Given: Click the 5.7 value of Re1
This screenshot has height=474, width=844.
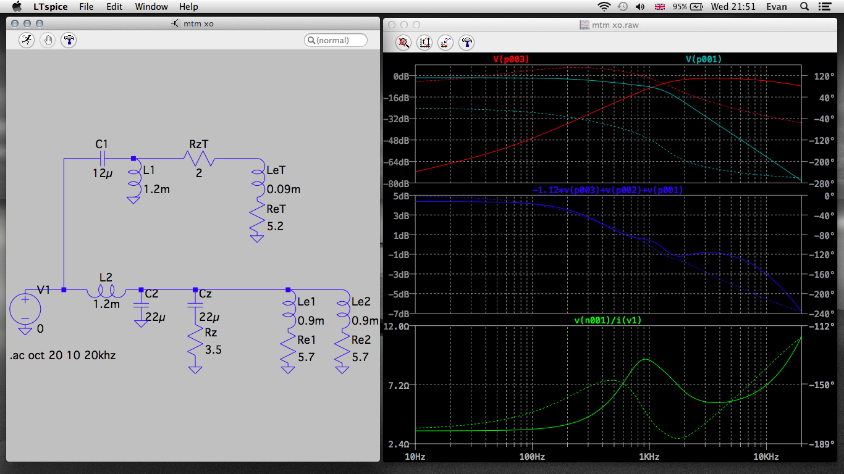Looking at the screenshot, I should pyautogui.click(x=306, y=357).
